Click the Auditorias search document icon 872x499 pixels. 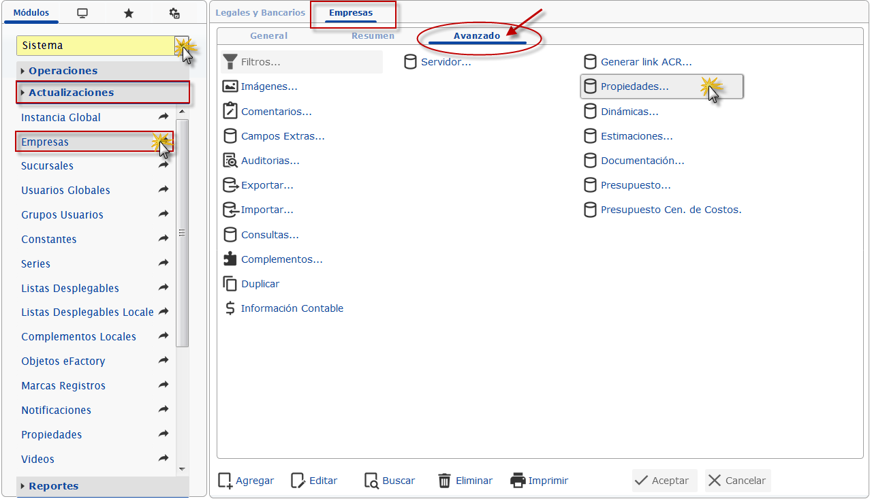point(230,161)
